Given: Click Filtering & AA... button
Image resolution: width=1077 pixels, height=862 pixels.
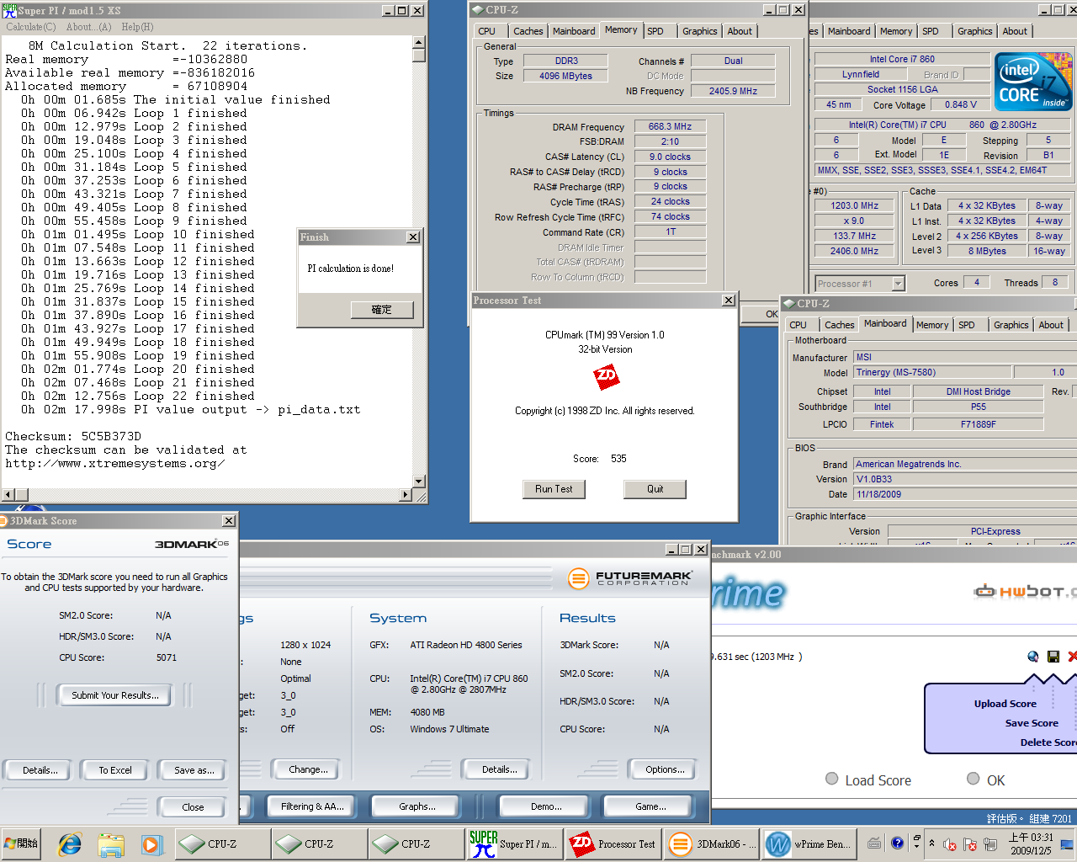Looking at the screenshot, I should (312, 806).
